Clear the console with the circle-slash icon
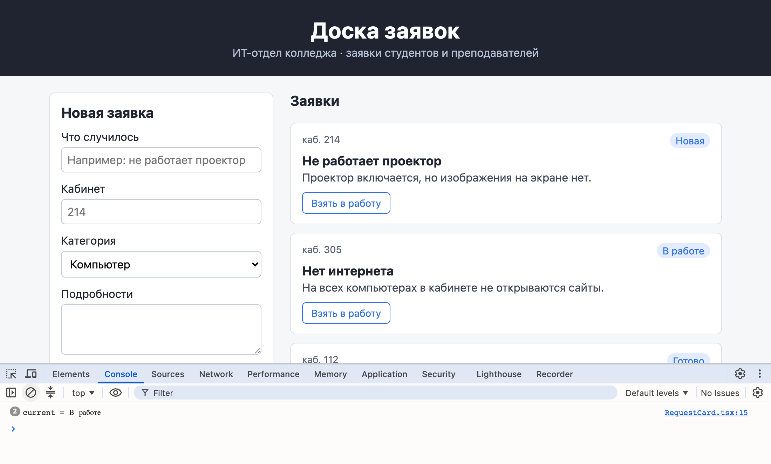Viewport: 771px width, 464px height. pyautogui.click(x=31, y=393)
